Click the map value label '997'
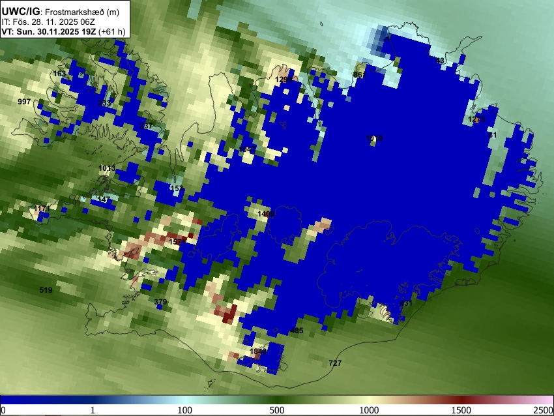This screenshot has height=416, width=554. click(x=24, y=102)
